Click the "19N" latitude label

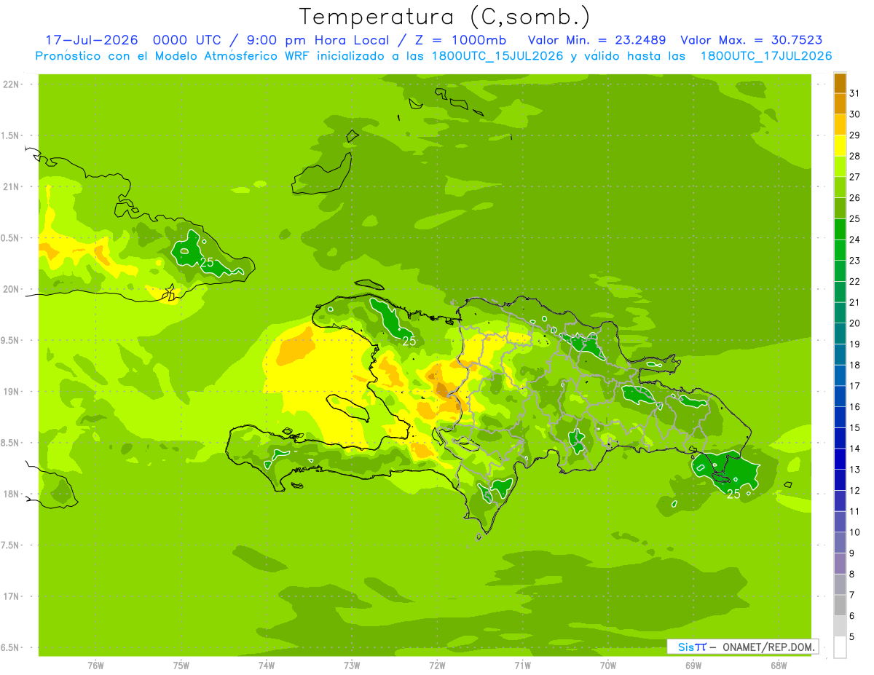pyautogui.click(x=11, y=392)
